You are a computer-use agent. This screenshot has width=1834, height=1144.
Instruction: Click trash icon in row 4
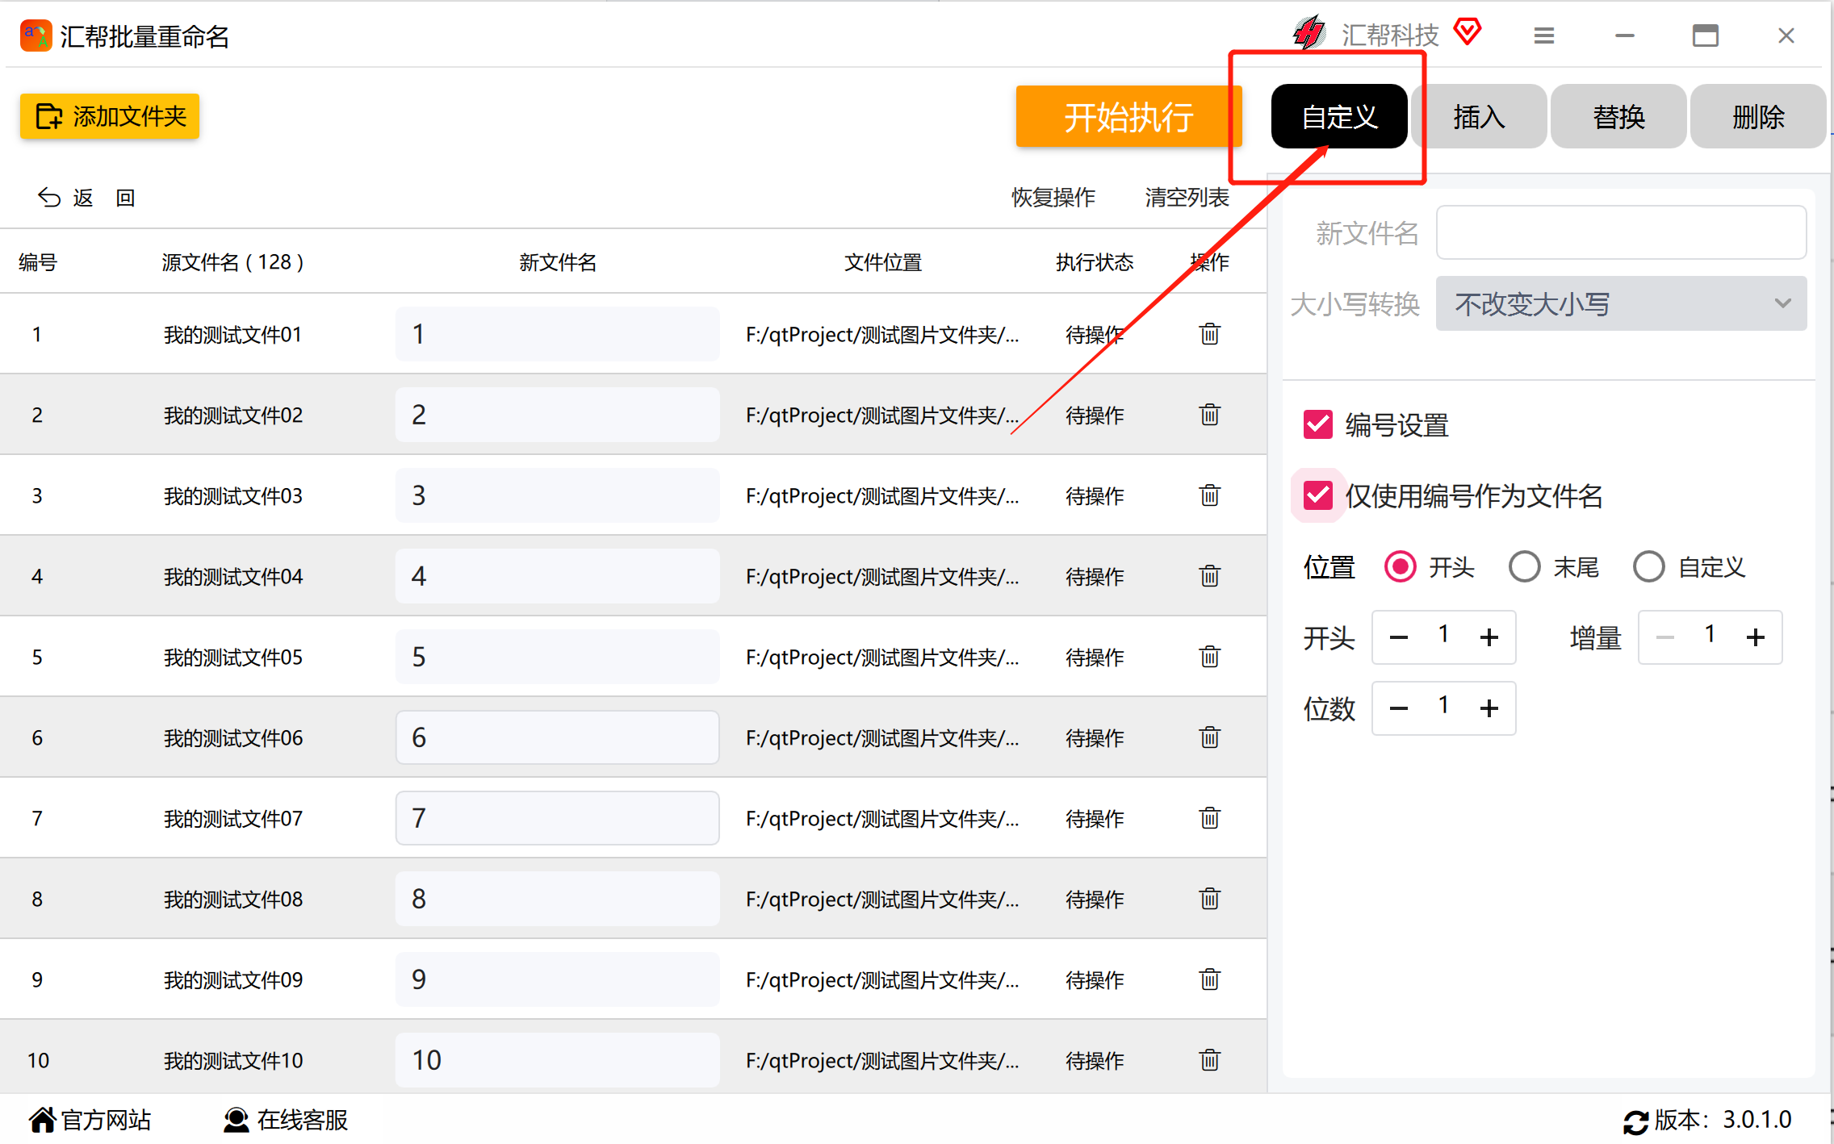(x=1209, y=576)
